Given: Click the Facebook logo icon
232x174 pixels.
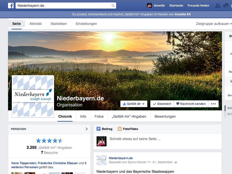Looking at the screenshot, I should pyautogui.click(x=11, y=6).
